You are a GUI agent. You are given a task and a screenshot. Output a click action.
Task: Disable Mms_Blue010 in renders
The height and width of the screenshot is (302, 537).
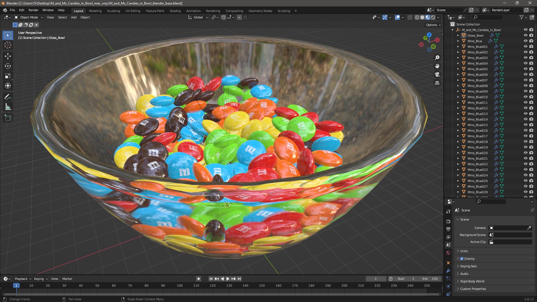tap(531, 97)
